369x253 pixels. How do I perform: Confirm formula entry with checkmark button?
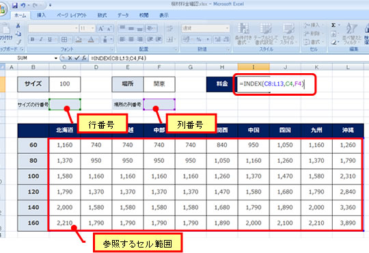pyautogui.click(x=77, y=58)
